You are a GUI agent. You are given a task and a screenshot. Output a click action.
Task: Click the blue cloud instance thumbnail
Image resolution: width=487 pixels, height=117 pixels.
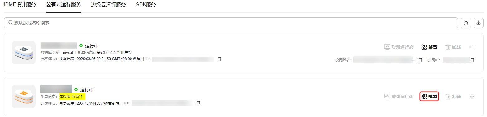tap(24, 53)
